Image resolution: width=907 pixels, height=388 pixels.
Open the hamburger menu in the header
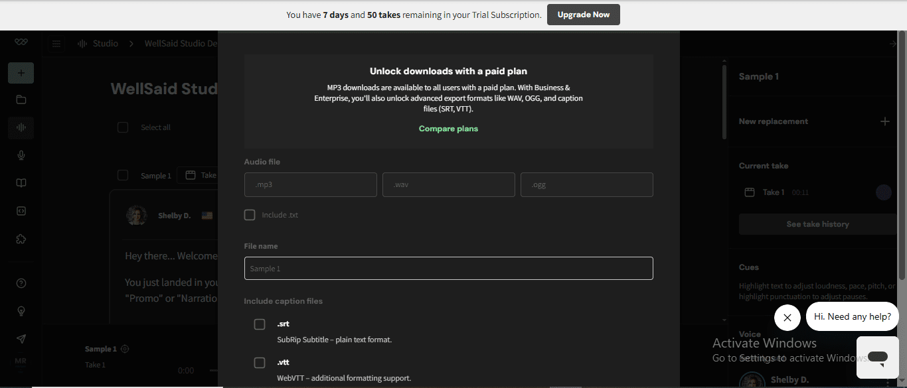(x=56, y=44)
